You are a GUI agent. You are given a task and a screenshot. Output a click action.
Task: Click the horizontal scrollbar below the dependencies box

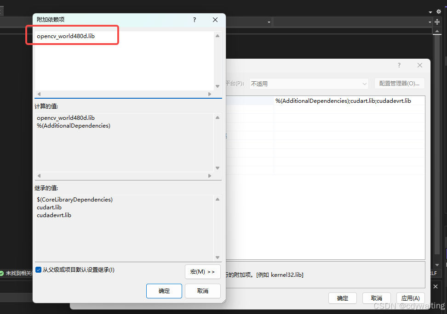coord(124,94)
